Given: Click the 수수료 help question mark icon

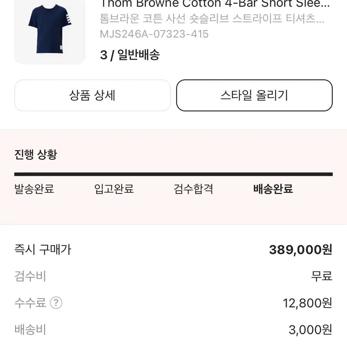Looking at the screenshot, I should pos(56,302).
